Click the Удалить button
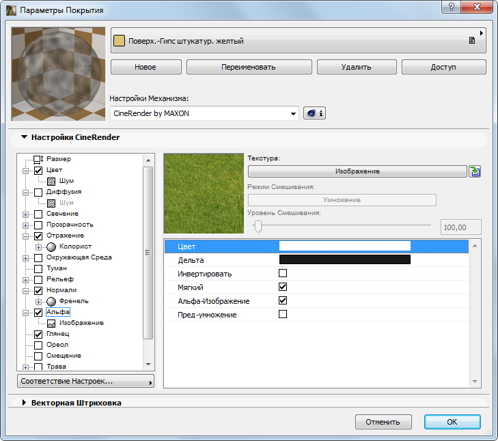The height and width of the screenshot is (441, 498). (357, 67)
